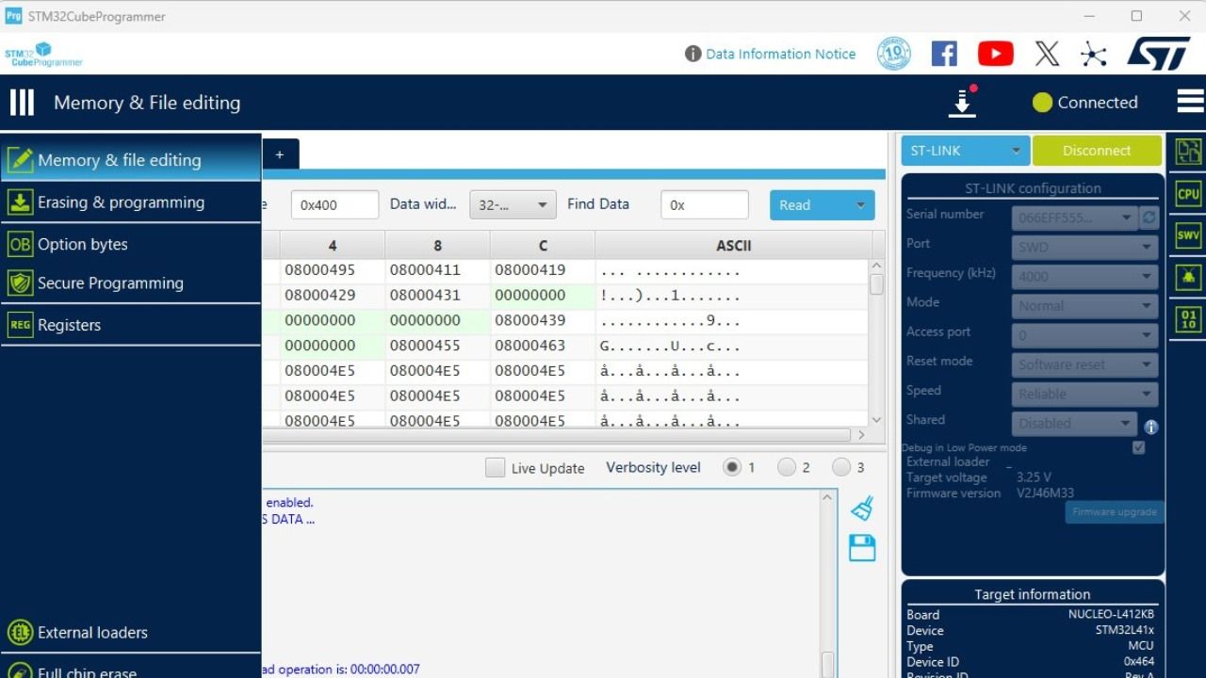The image size is (1206, 678).
Task: Show the Registers view
Action: click(x=131, y=325)
